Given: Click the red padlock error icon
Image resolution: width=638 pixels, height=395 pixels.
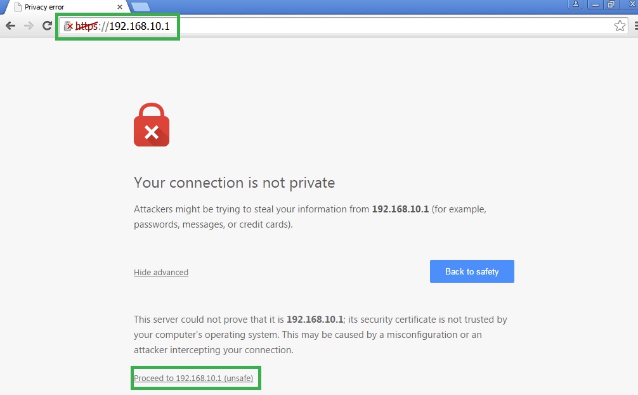Looking at the screenshot, I should coord(152,124).
